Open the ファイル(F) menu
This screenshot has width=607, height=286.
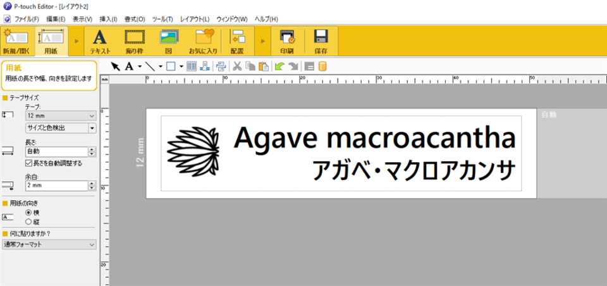point(27,19)
